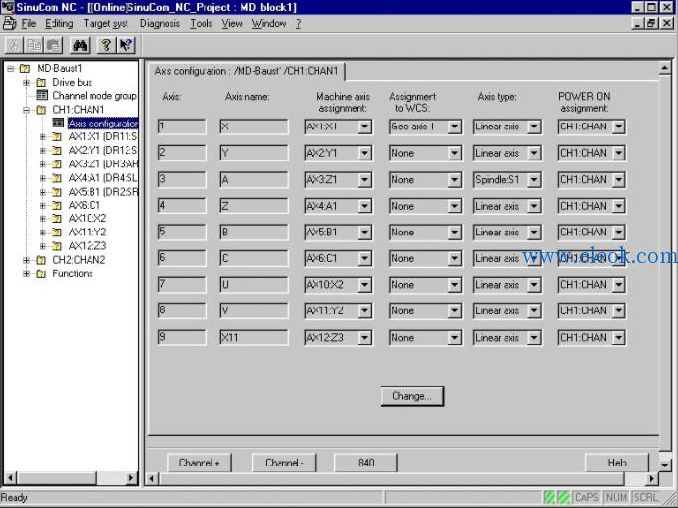The width and height of the screenshot is (678, 508).
Task: Click tree panel horizontal scrollbar left arrow
Action: (x=10, y=478)
